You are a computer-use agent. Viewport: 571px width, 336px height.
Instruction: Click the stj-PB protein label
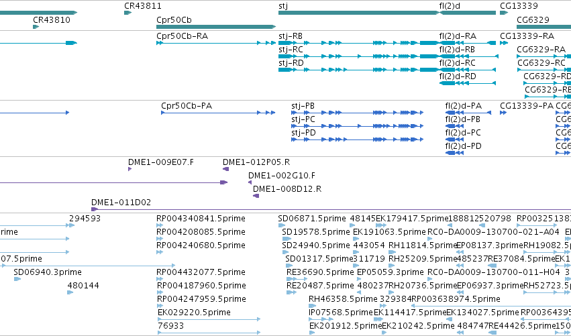[303, 106]
